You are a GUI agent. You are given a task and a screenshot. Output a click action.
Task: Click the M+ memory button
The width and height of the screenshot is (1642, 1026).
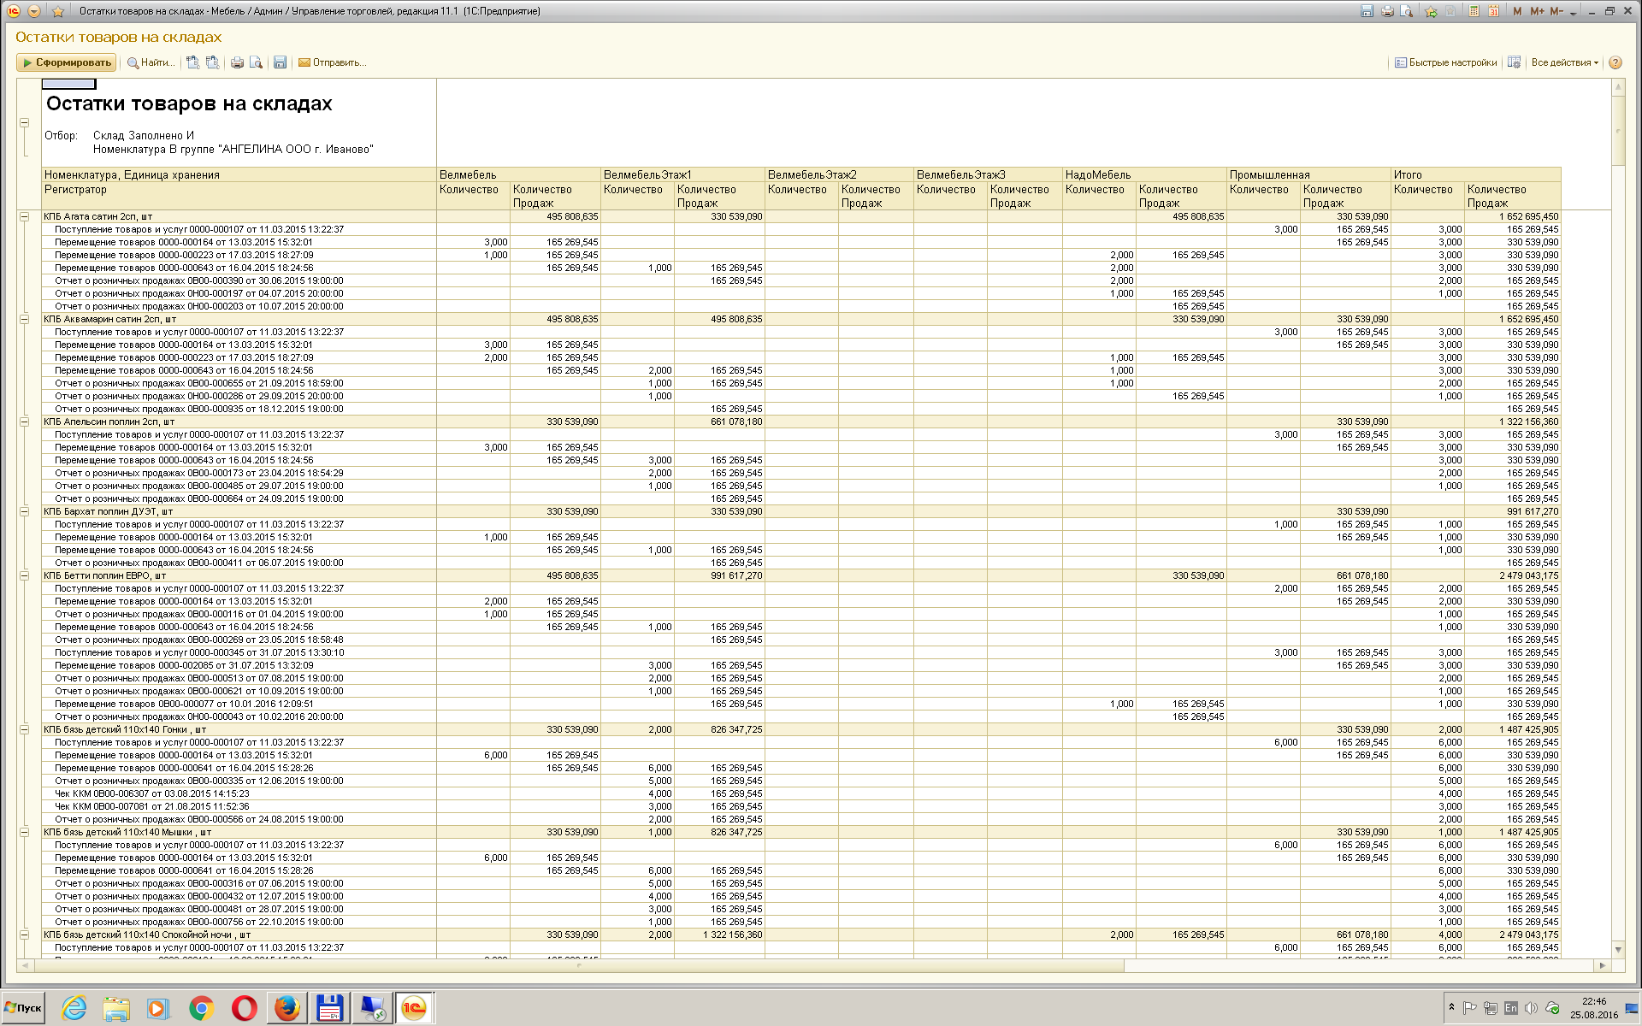(1537, 11)
